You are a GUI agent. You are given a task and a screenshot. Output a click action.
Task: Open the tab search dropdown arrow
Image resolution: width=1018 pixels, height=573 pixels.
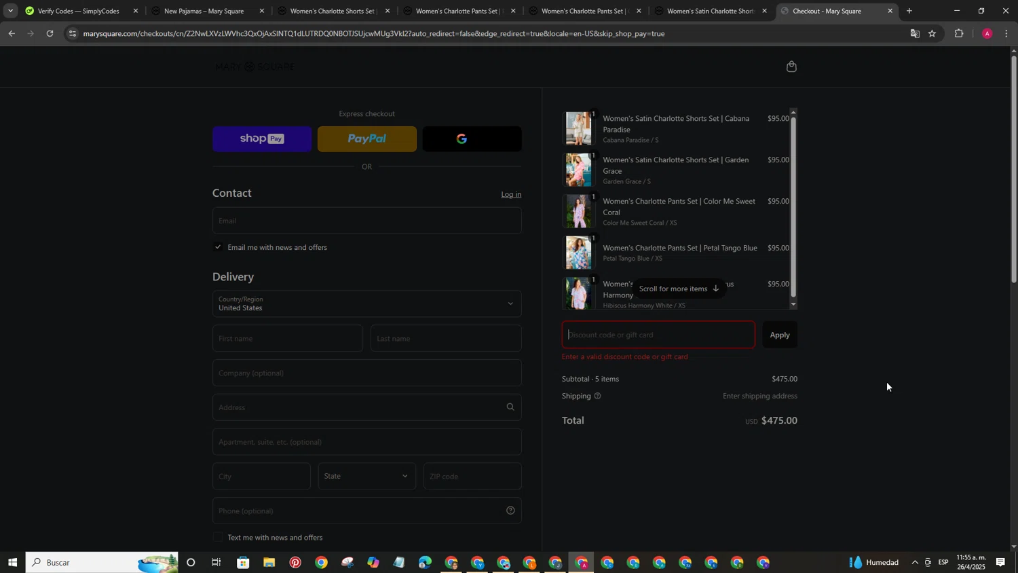(x=10, y=11)
